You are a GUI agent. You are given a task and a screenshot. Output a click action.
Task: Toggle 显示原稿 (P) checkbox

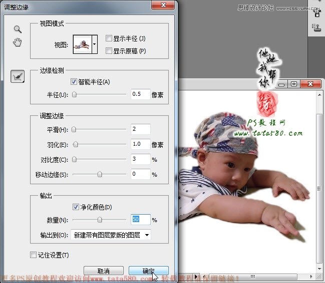pyautogui.click(x=109, y=50)
